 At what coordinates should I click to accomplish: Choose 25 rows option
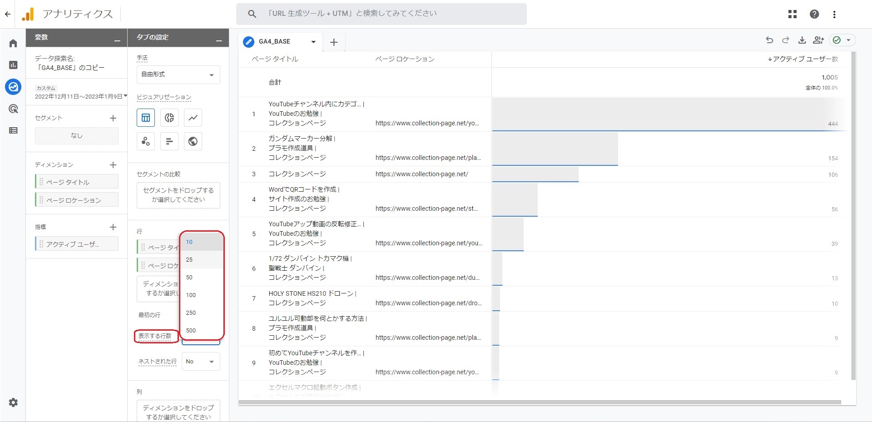pyautogui.click(x=202, y=260)
